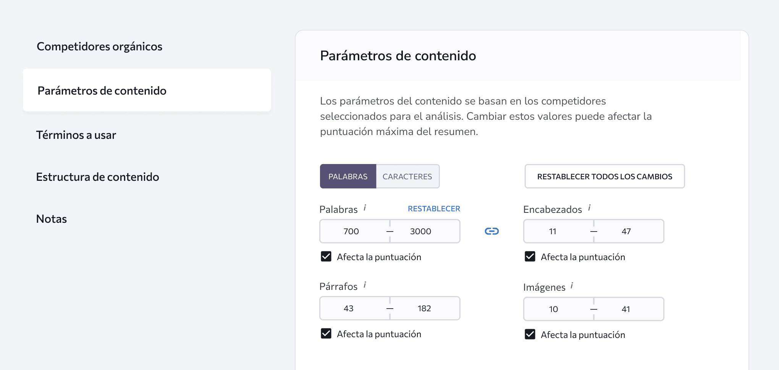The image size is (779, 370).
Task: Click the maximum images field showing 41
Action: 625,309
